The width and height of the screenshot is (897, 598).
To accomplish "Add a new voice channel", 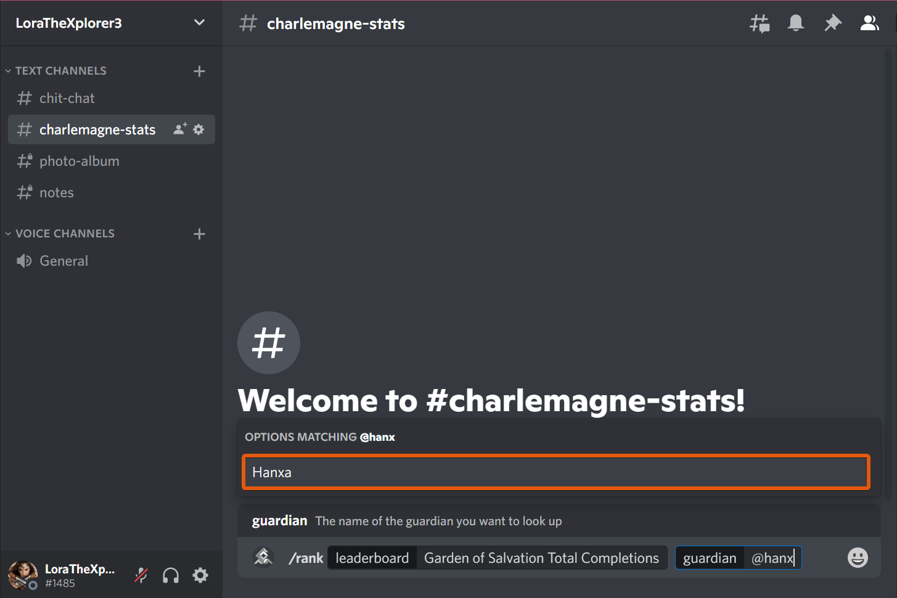I will click(199, 234).
